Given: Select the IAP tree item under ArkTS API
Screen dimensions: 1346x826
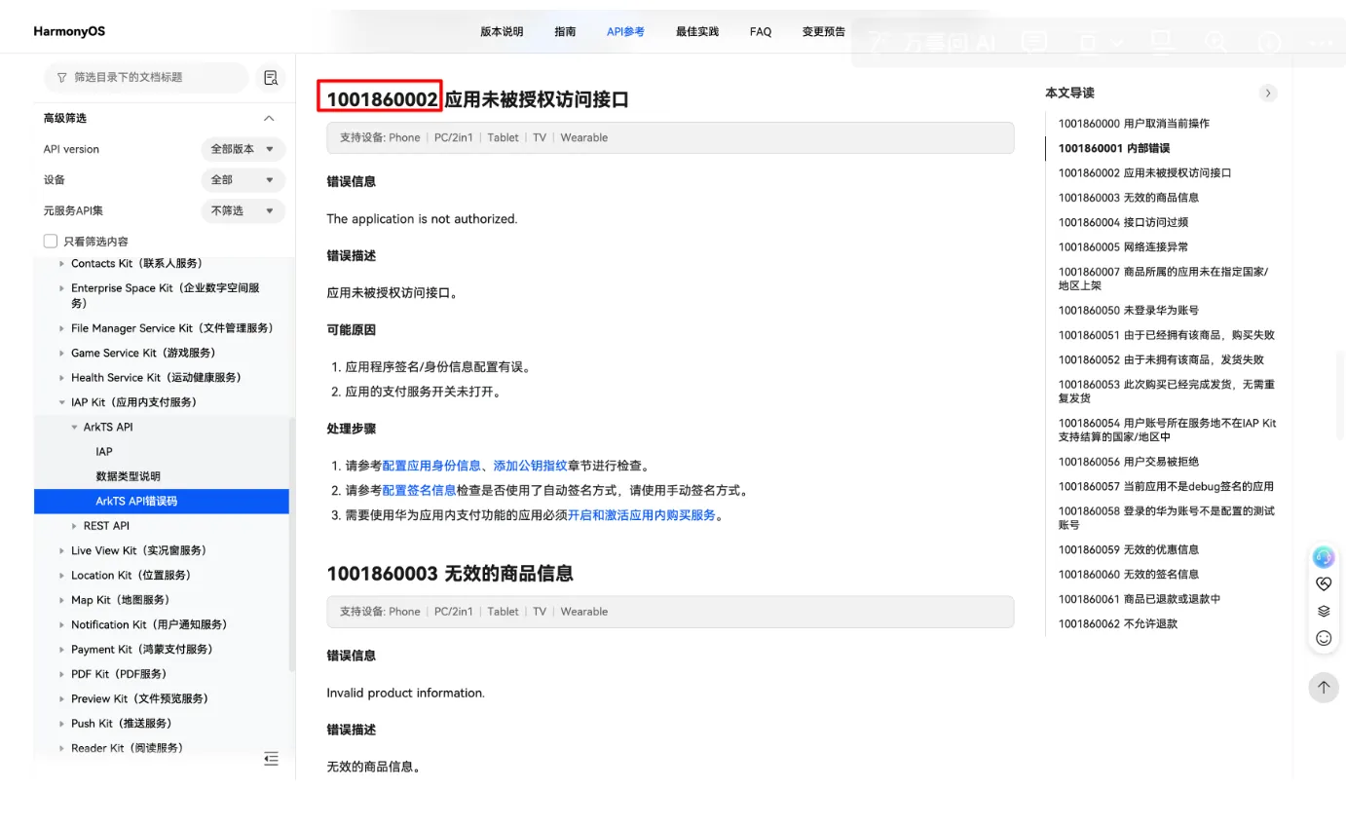Looking at the screenshot, I should coord(104,452).
